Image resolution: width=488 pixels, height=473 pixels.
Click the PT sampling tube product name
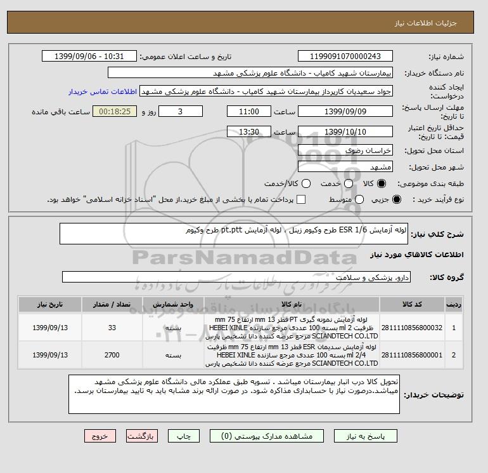[x=292, y=328]
